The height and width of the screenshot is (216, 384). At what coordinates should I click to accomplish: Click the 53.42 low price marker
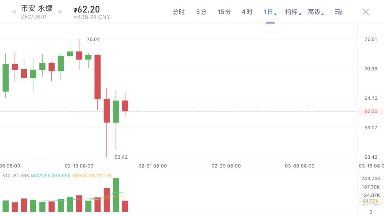click(121, 157)
